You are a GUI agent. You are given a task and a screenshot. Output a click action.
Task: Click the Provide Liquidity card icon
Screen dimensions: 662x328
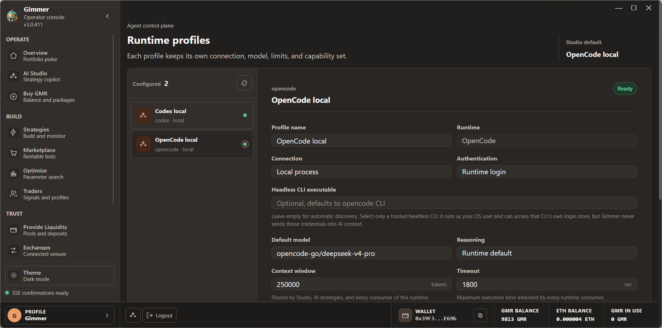[x=14, y=230]
